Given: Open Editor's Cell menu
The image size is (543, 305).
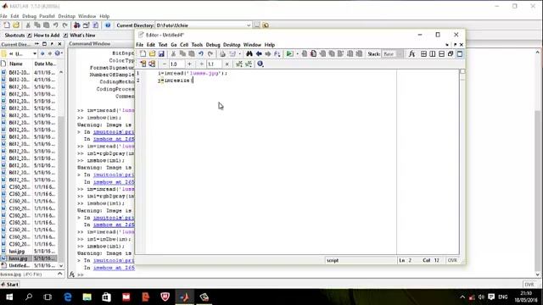Looking at the screenshot, I should pyautogui.click(x=184, y=45).
